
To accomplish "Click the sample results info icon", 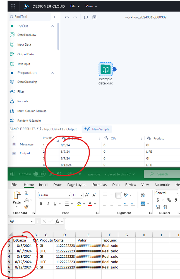I will point(39,129).
